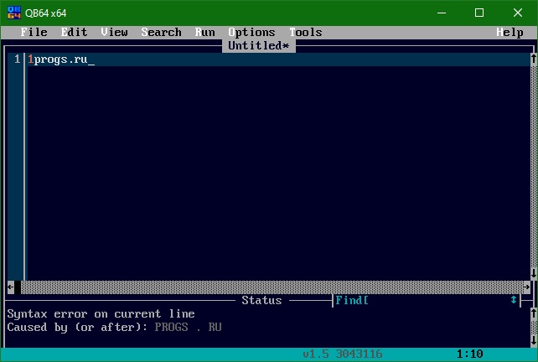The image size is (538, 362).
Task: Click the Untitled* document title tab
Action: coord(259,45)
